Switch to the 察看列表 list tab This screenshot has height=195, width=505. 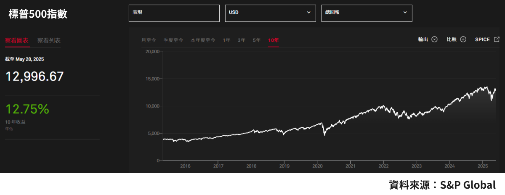[x=49, y=40]
